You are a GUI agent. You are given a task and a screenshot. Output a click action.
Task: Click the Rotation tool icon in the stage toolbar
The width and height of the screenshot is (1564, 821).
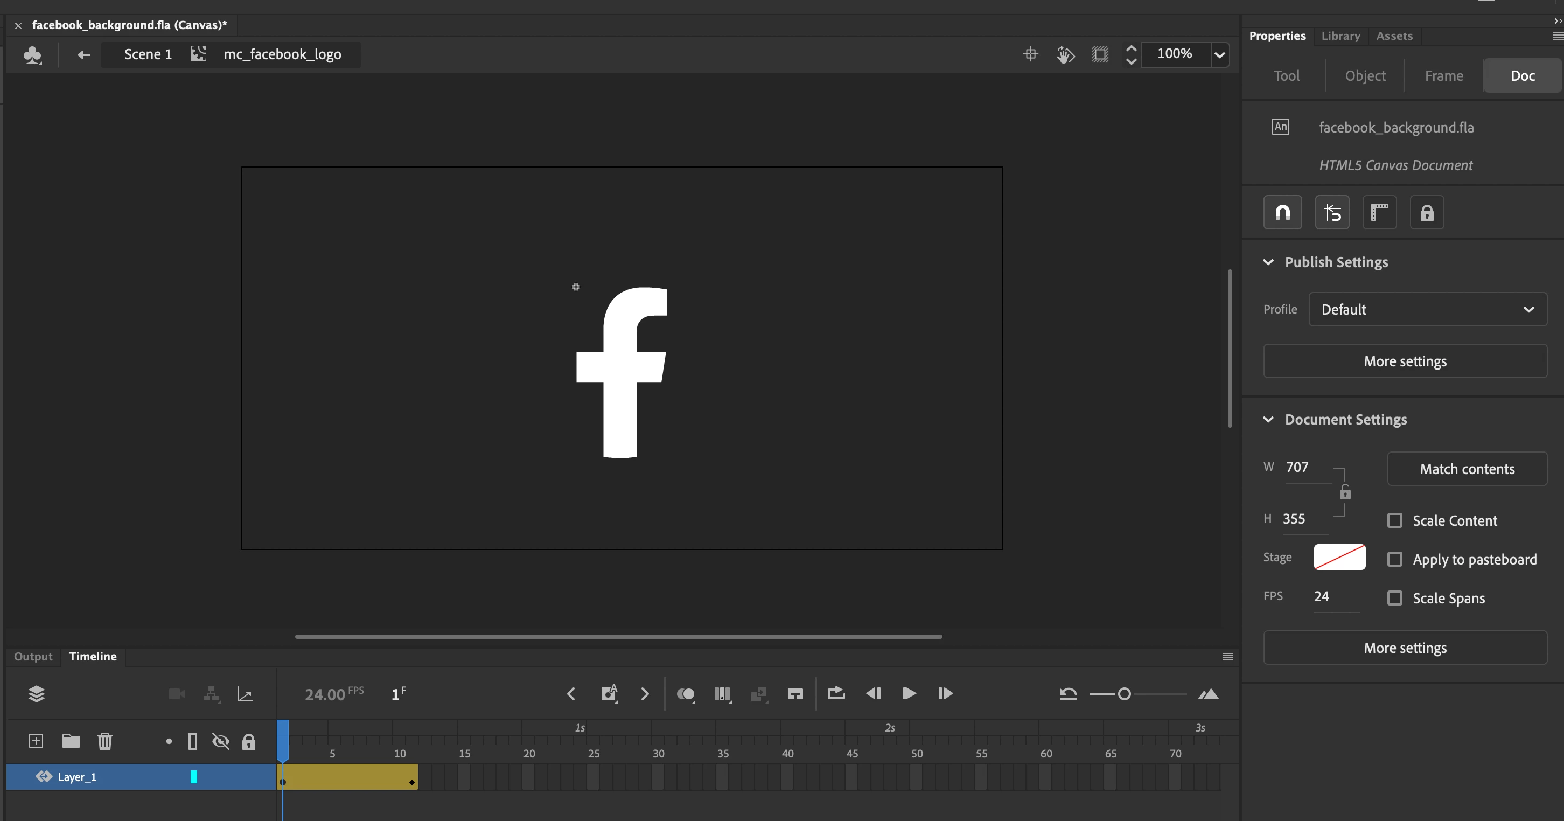pos(1065,54)
